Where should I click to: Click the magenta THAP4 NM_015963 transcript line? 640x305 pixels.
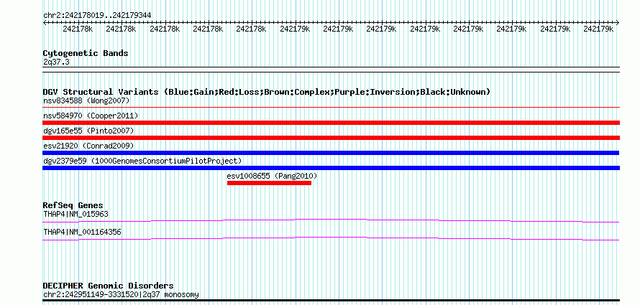[331, 220]
